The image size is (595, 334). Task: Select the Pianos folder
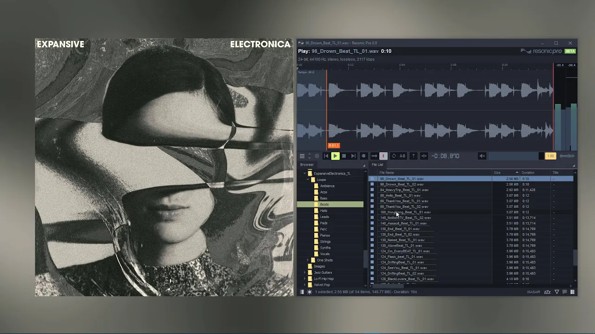click(x=325, y=236)
